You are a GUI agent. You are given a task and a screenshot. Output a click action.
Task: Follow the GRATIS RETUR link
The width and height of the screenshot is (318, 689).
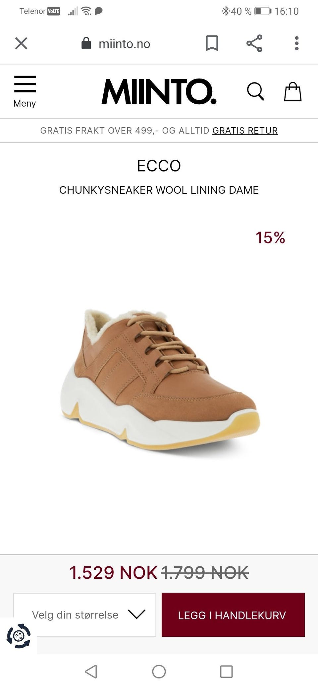coord(245,131)
